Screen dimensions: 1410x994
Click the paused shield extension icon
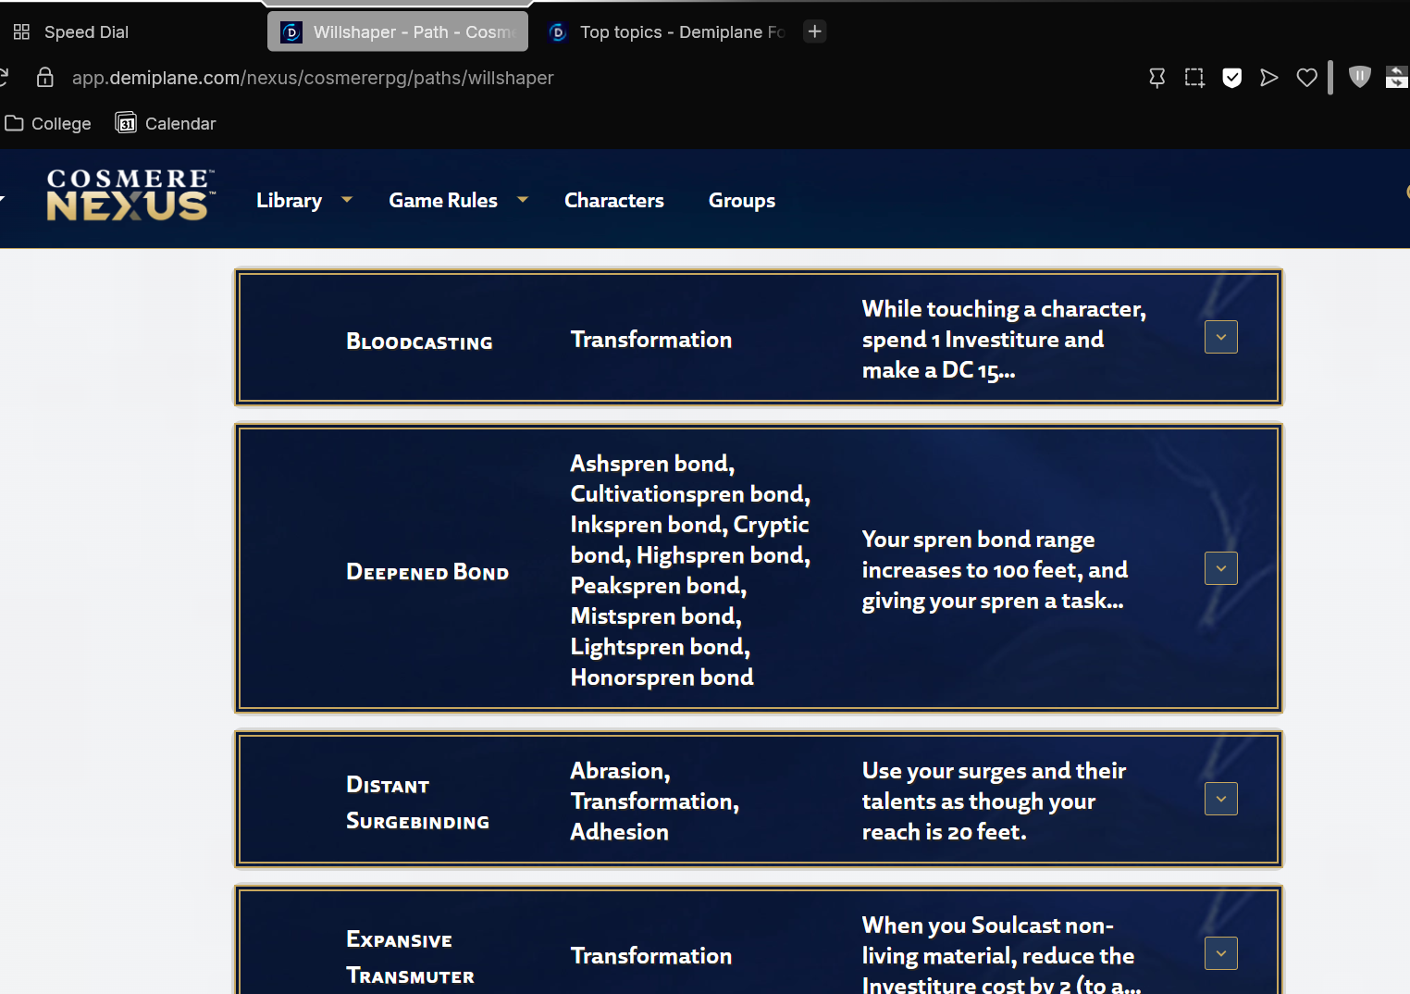click(1359, 77)
